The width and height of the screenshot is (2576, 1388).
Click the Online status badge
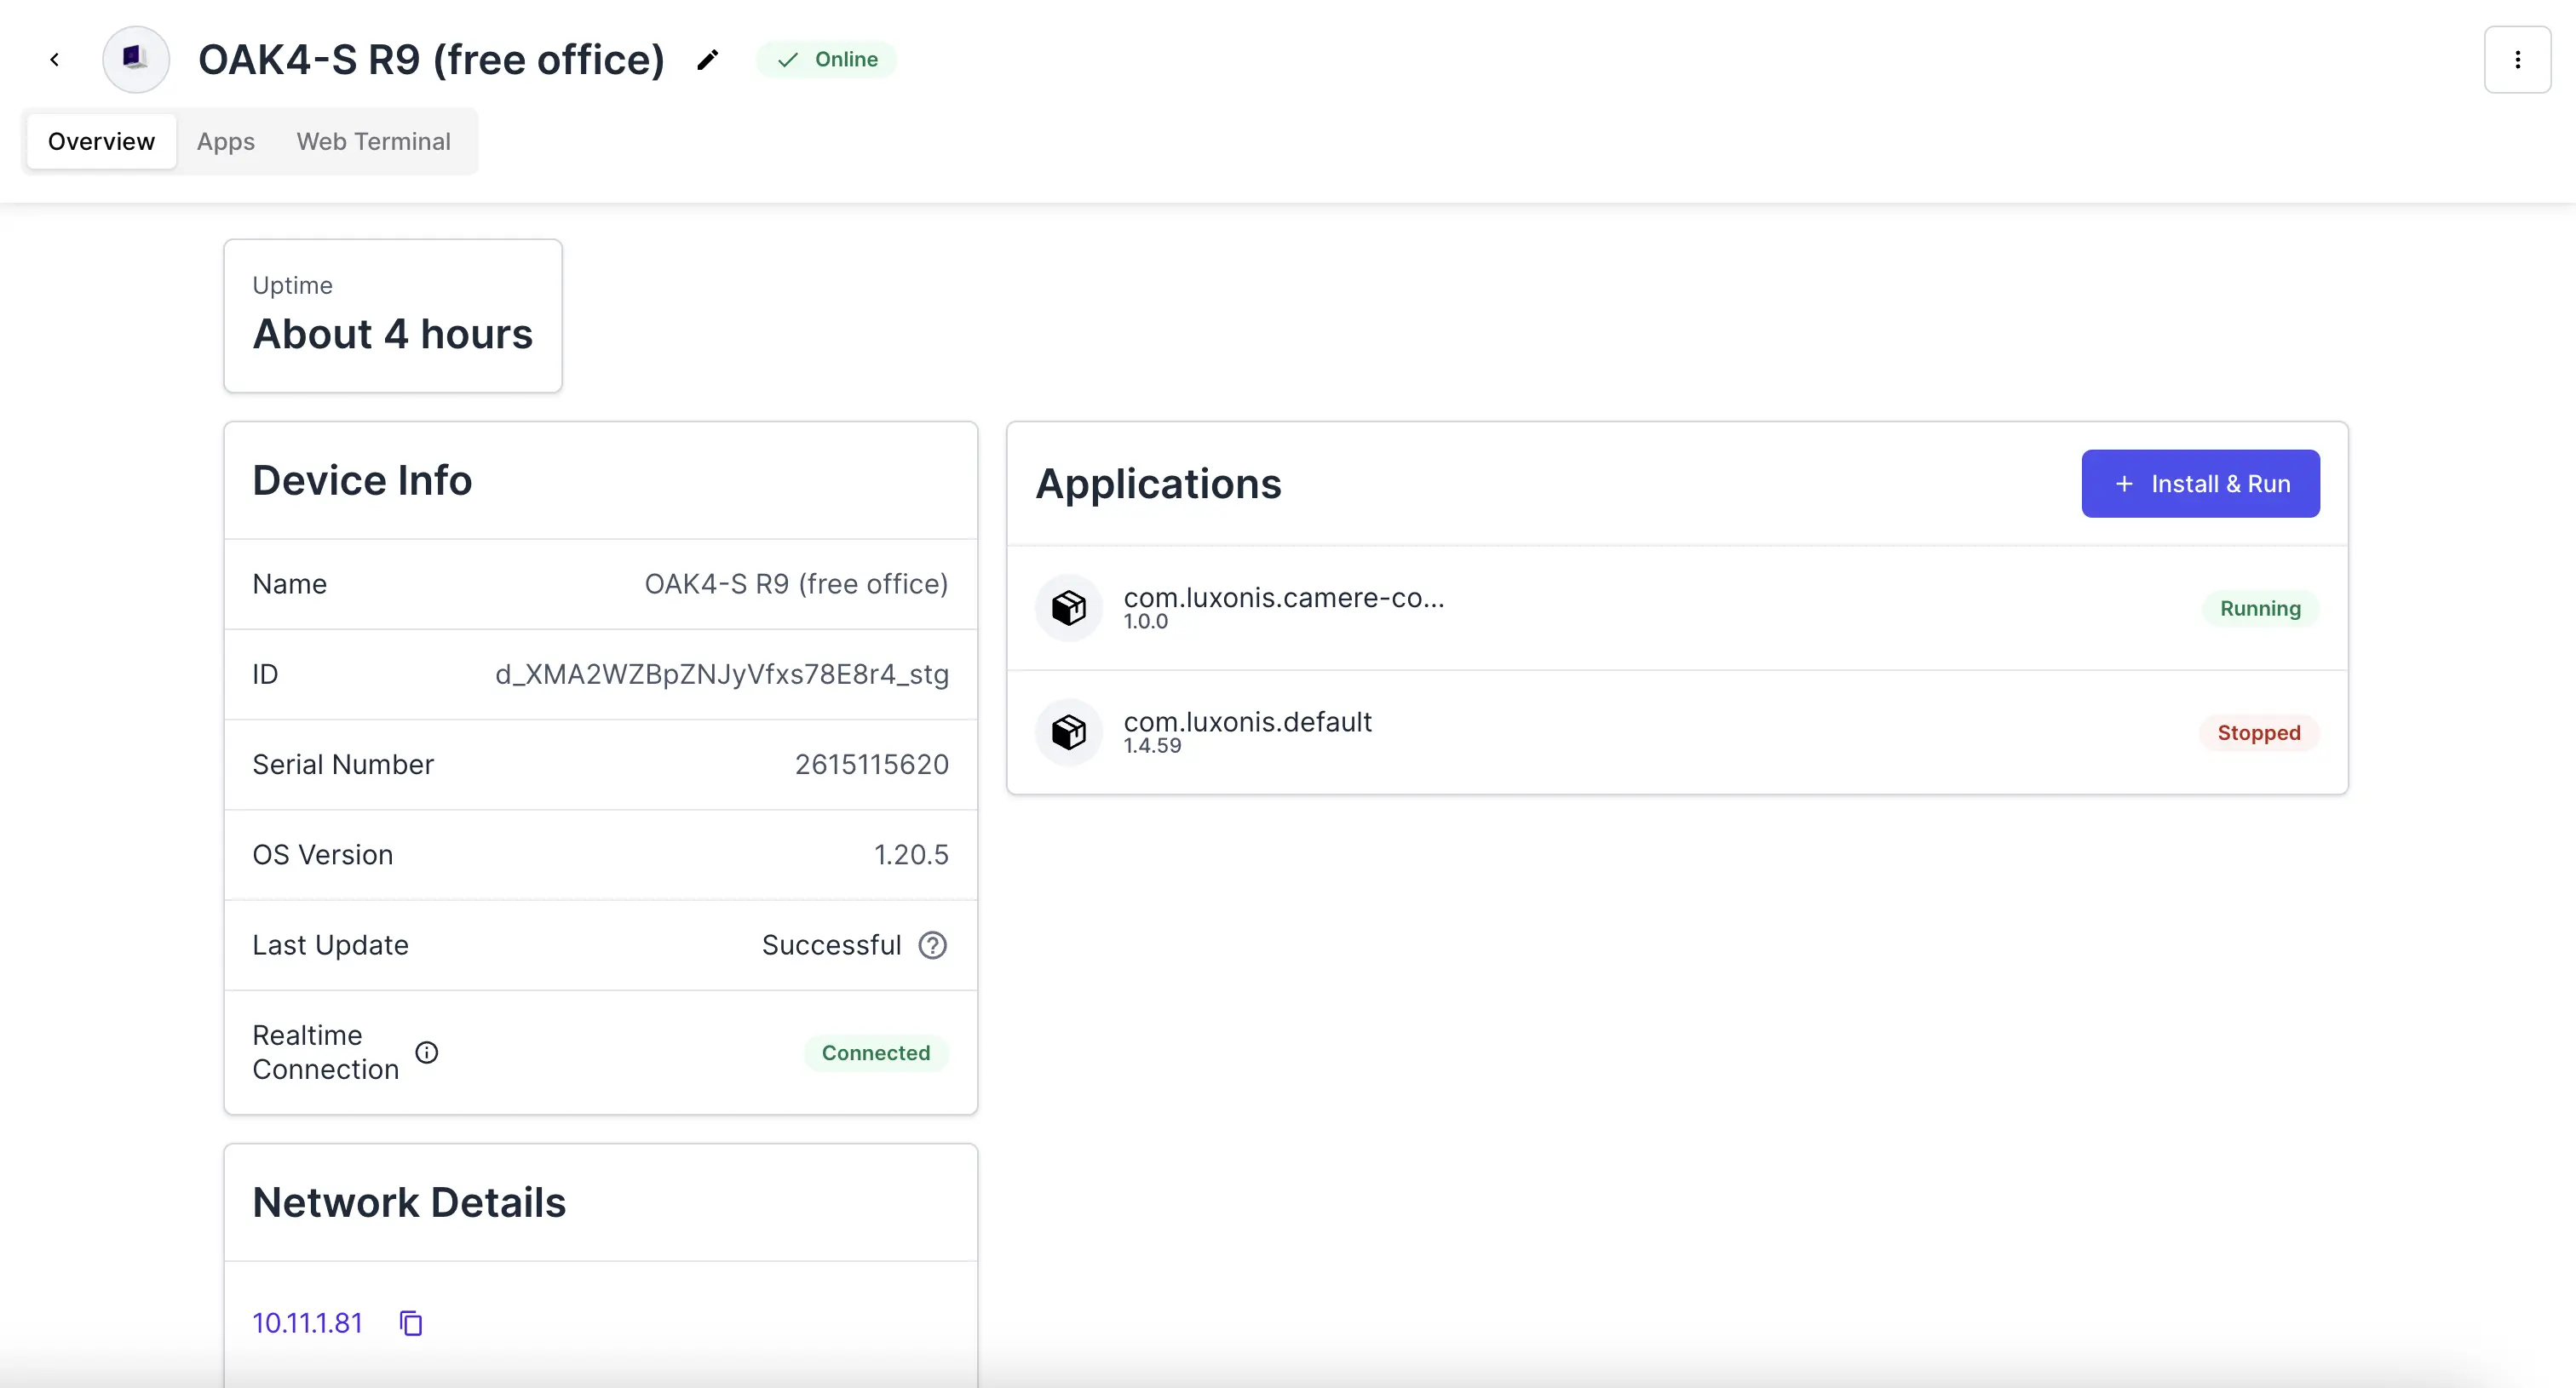827,60
